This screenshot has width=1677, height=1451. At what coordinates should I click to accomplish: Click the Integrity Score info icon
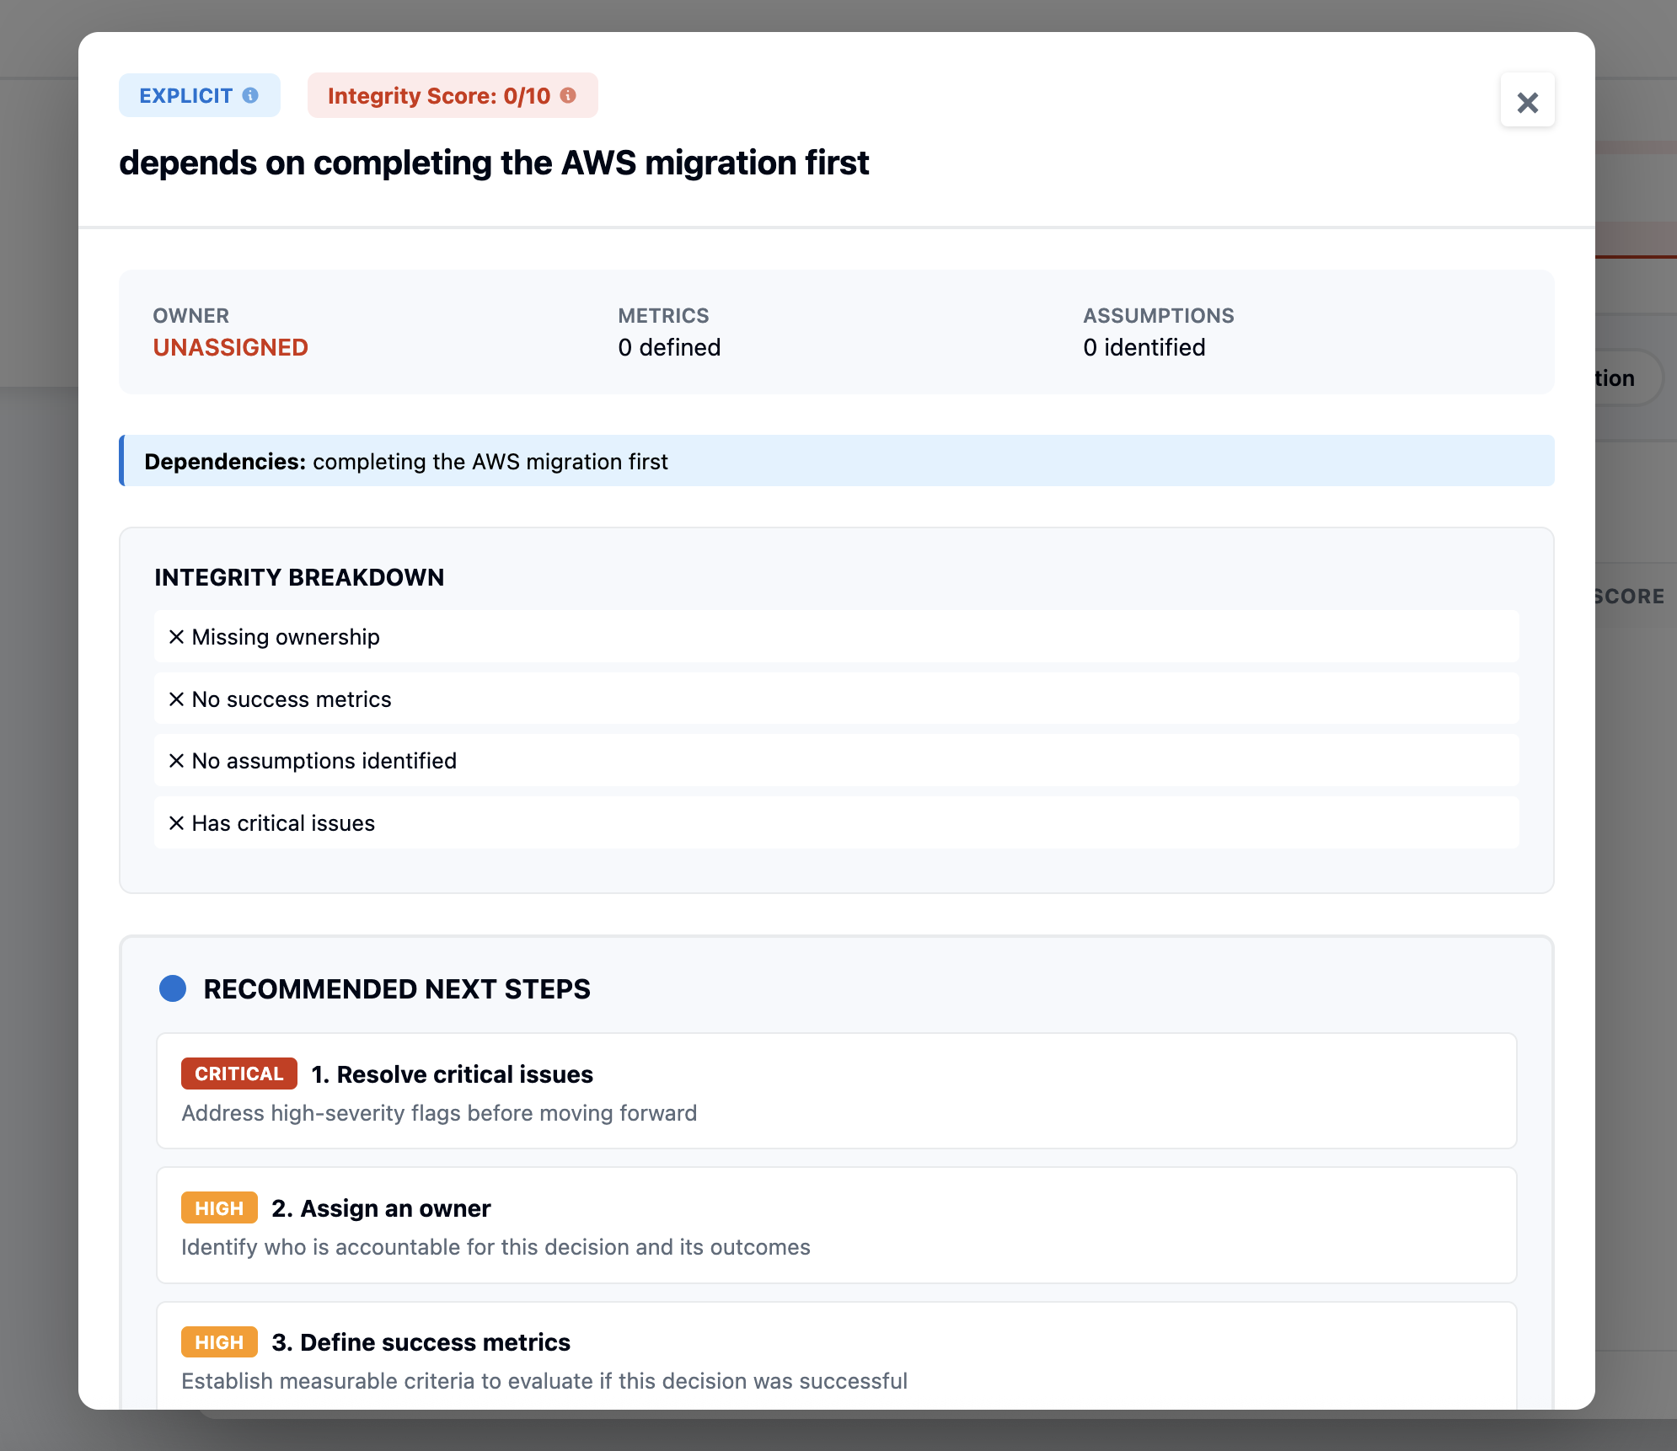(568, 95)
